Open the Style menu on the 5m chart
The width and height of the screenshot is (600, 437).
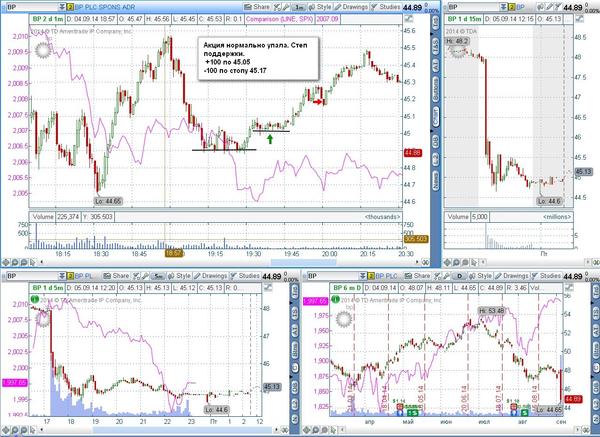[179, 276]
